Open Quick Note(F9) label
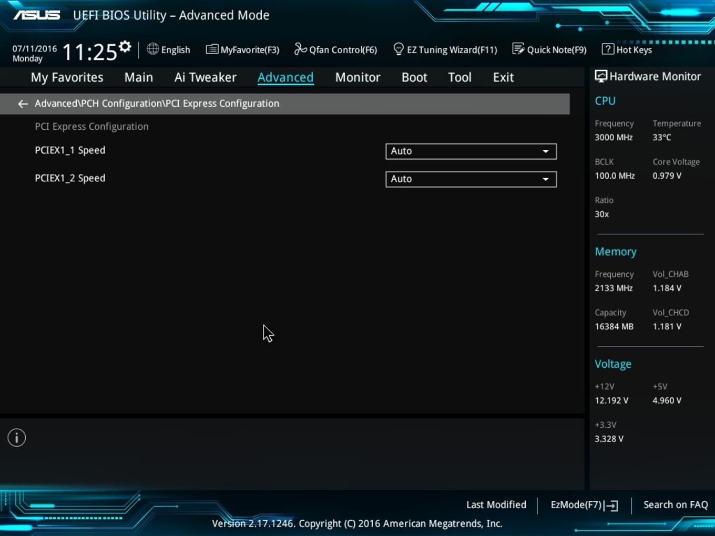715x536 pixels. [x=557, y=50]
